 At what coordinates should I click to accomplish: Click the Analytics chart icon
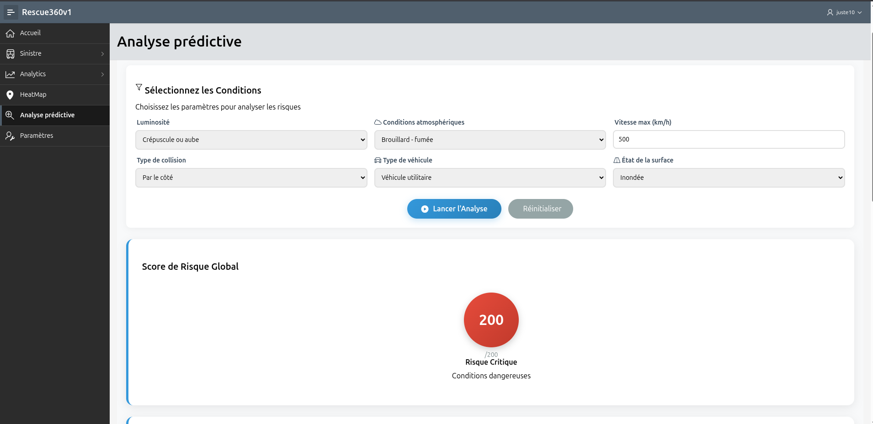tap(10, 74)
